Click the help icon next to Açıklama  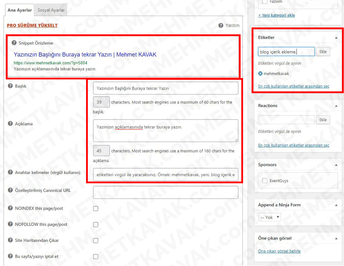tap(10, 124)
